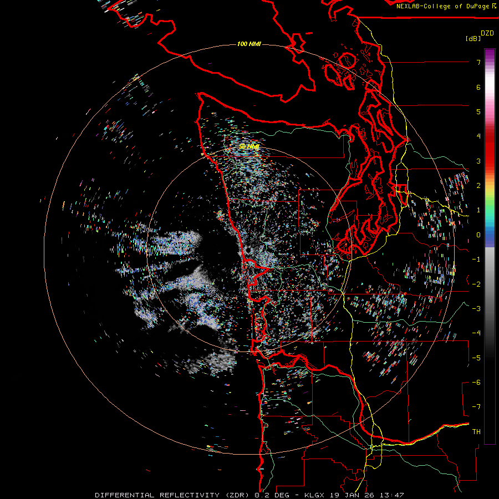Click the TH threshold label on the scale

pos(476,432)
